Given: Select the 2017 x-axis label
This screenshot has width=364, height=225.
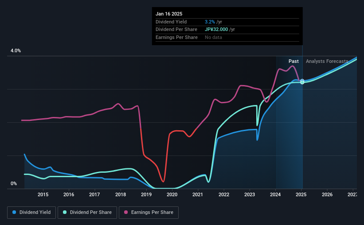Looking at the screenshot, I should click(x=94, y=194).
